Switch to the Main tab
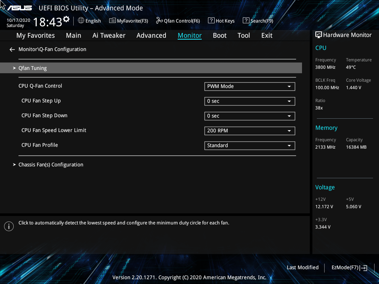The width and height of the screenshot is (379, 284). (x=74, y=35)
